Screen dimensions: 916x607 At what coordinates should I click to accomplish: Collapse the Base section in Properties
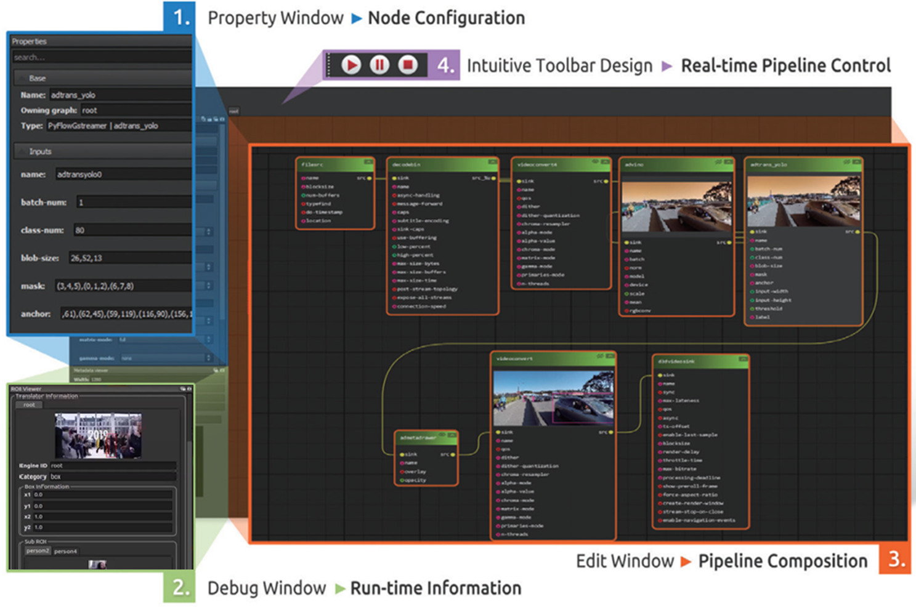click(x=25, y=78)
